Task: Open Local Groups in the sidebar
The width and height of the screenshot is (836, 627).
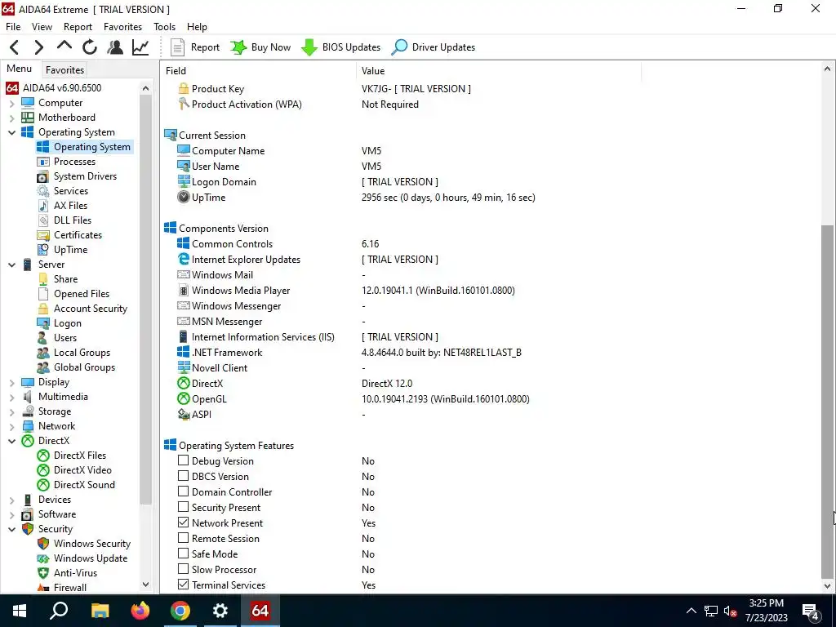Action: click(x=82, y=353)
